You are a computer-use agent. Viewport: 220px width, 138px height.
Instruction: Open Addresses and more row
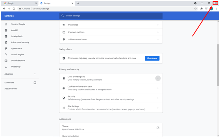[111, 40]
